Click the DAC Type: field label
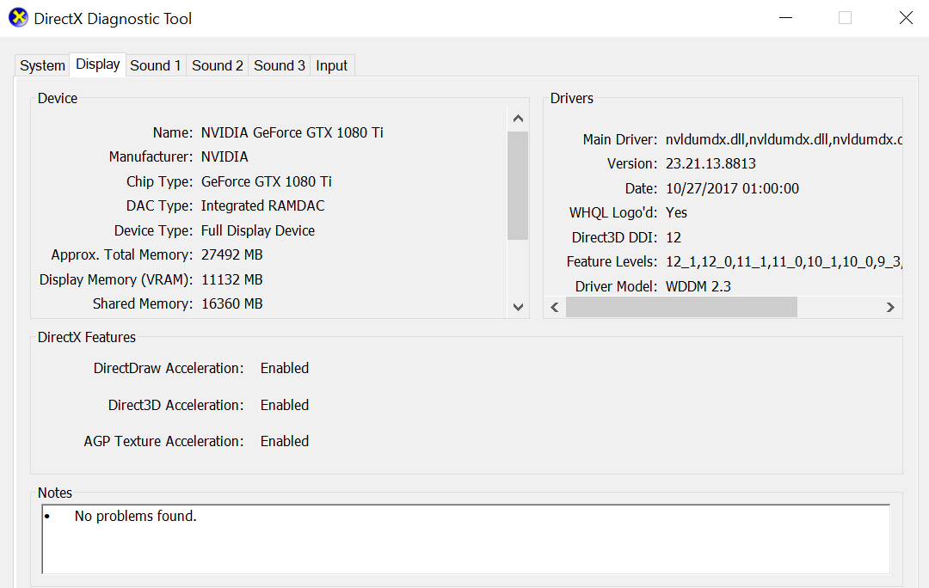Viewport: 929px width, 588px height. coord(159,206)
